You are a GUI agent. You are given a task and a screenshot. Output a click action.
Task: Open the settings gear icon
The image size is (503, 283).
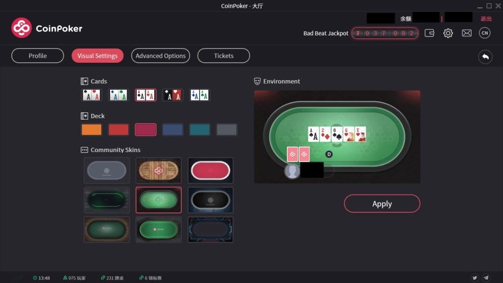448,33
